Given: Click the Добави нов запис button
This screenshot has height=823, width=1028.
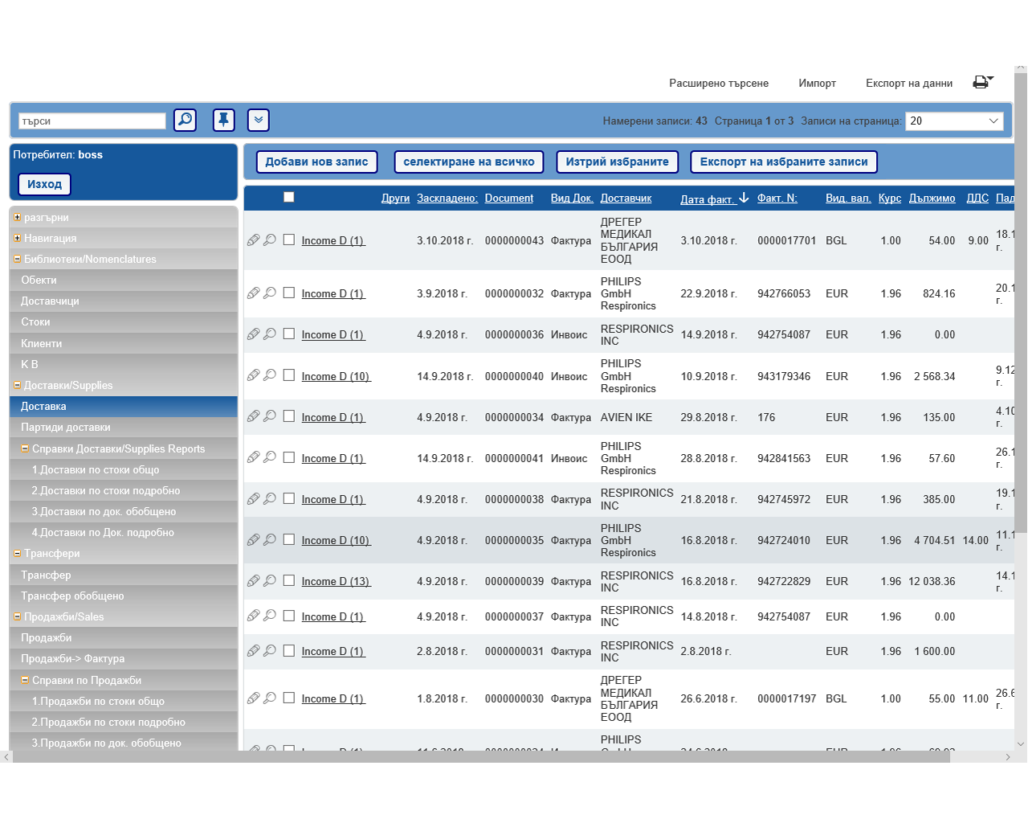Looking at the screenshot, I should click(x=316, y=162).
